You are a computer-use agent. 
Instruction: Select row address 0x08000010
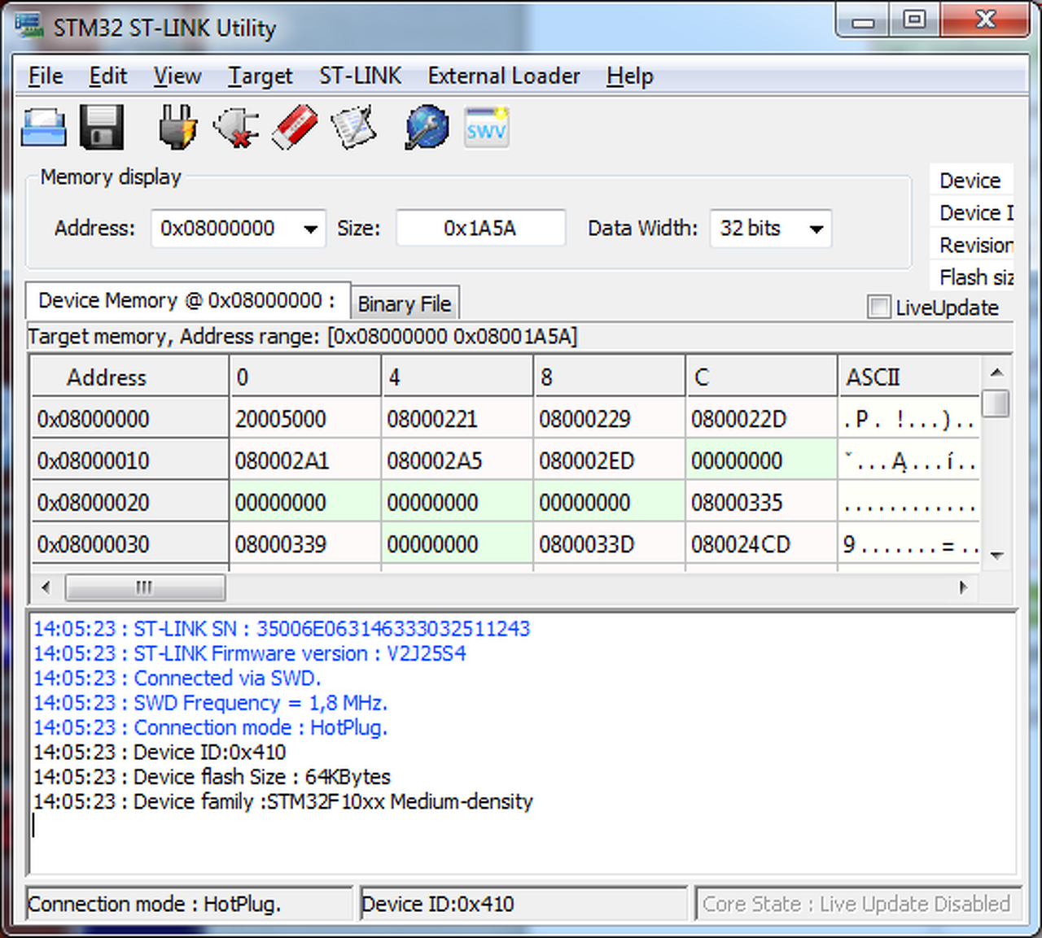coord(130,460)
